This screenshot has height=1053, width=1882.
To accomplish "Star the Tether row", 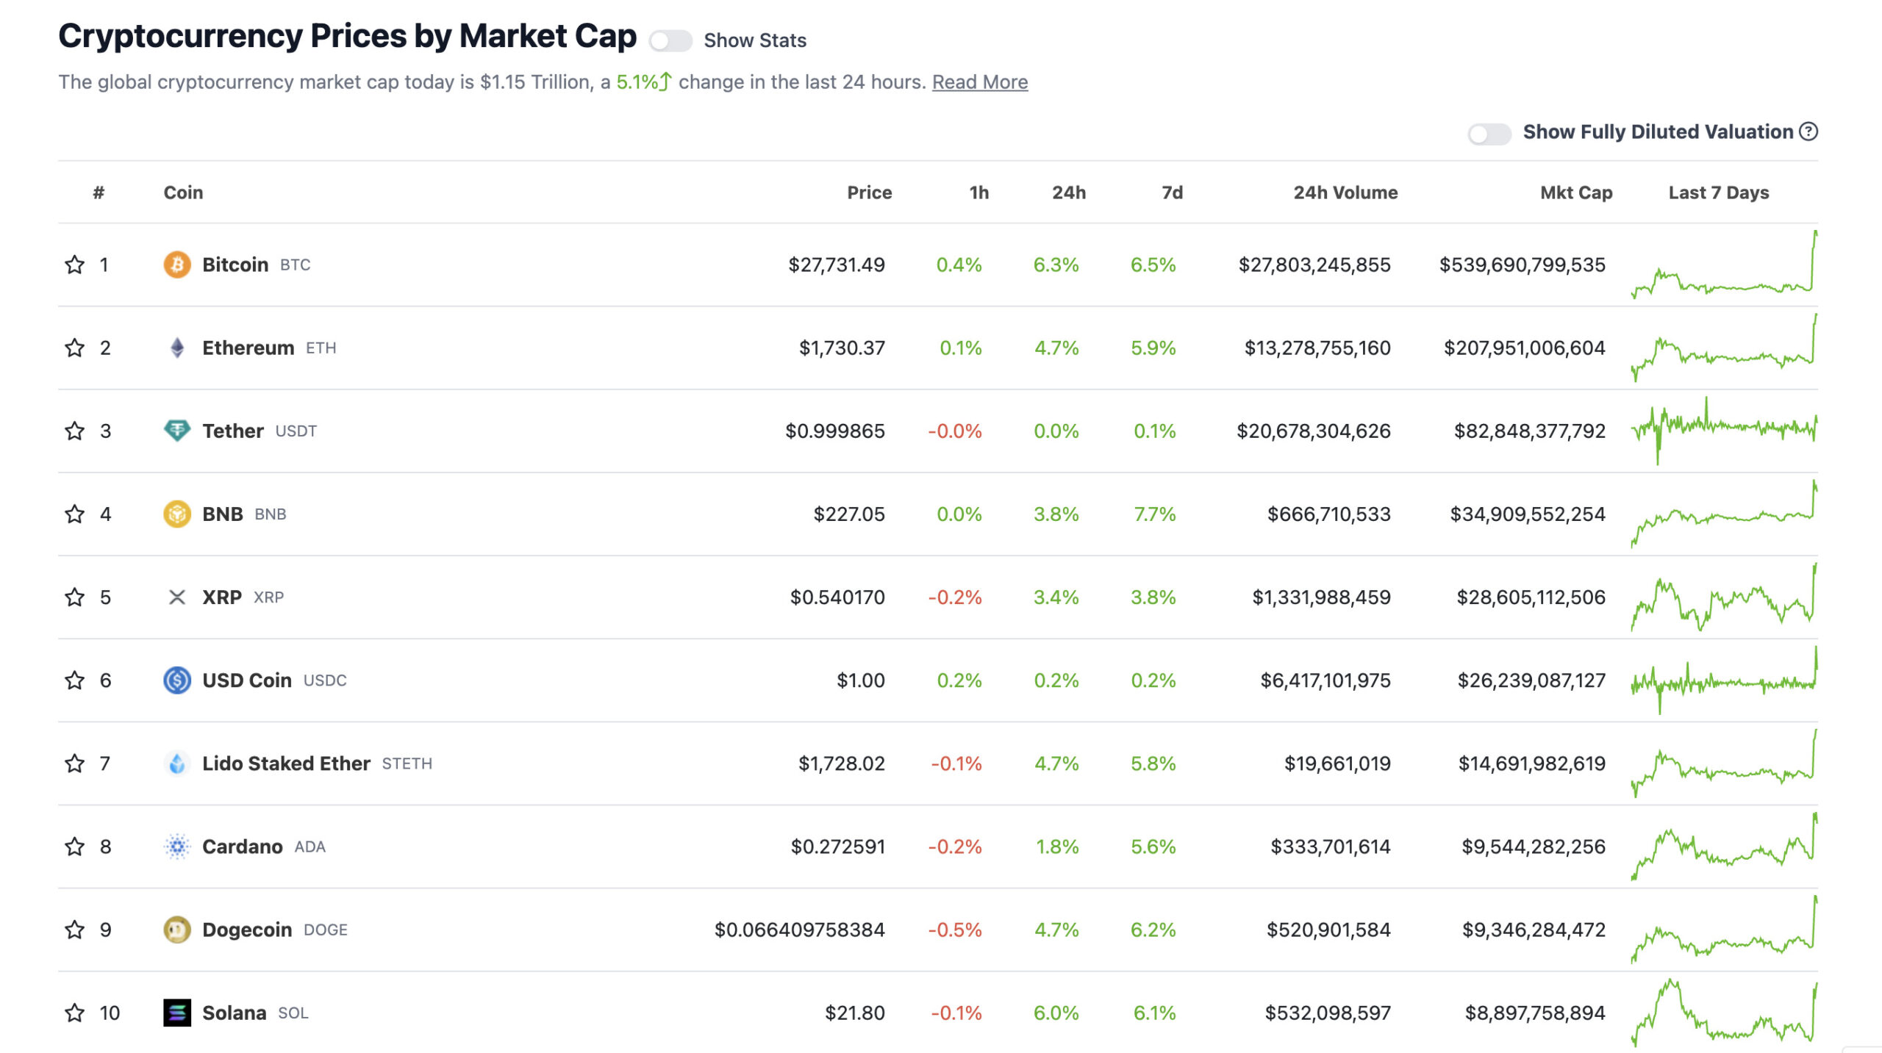I will point(74,431).
